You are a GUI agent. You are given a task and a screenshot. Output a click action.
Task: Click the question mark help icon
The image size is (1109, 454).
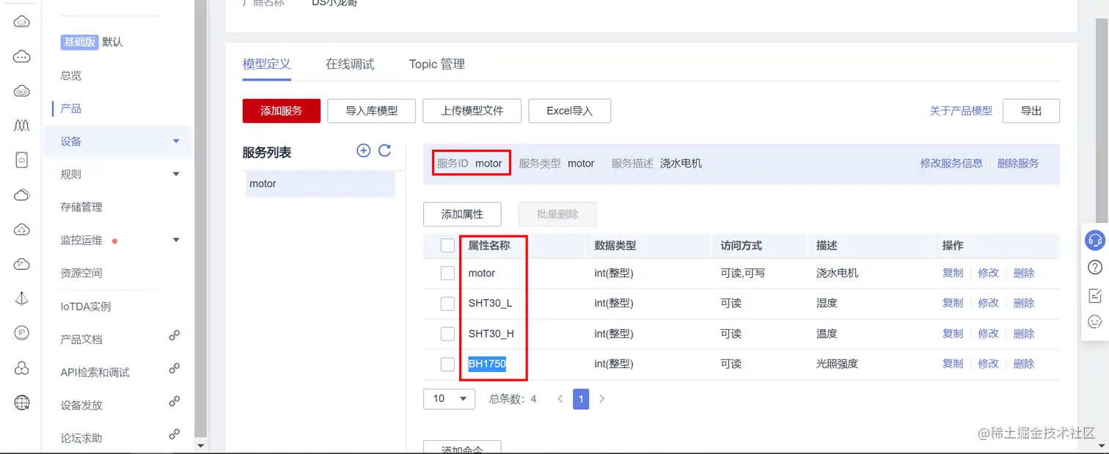pos(1095,267)
